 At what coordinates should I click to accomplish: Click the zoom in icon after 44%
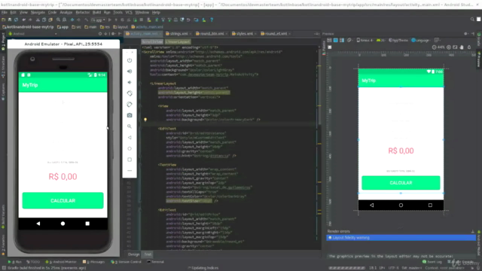449,47
